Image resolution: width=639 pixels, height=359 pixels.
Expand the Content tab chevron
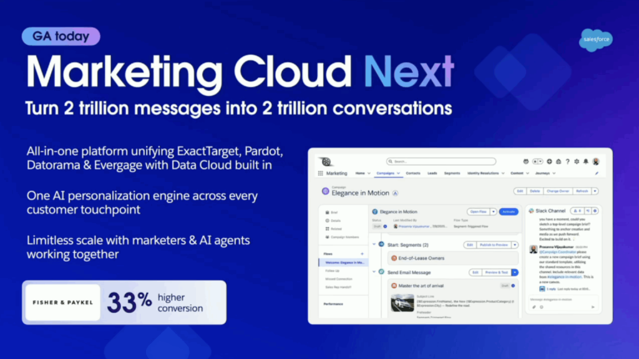(527, 173)
